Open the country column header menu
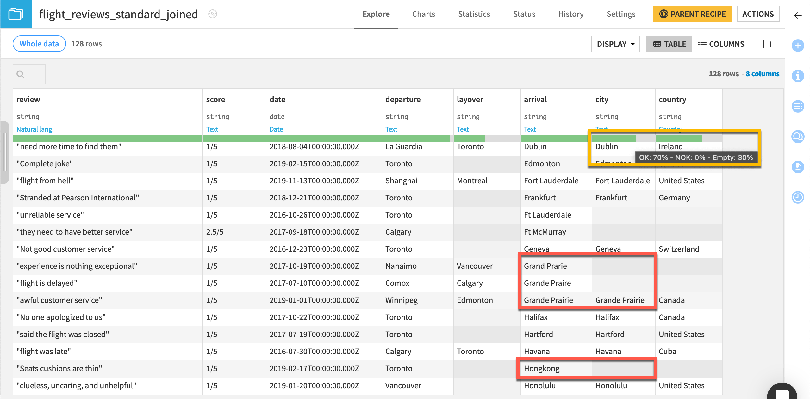Image resolution: width=810 pixels, height=399 pixels. pos(672,99)
